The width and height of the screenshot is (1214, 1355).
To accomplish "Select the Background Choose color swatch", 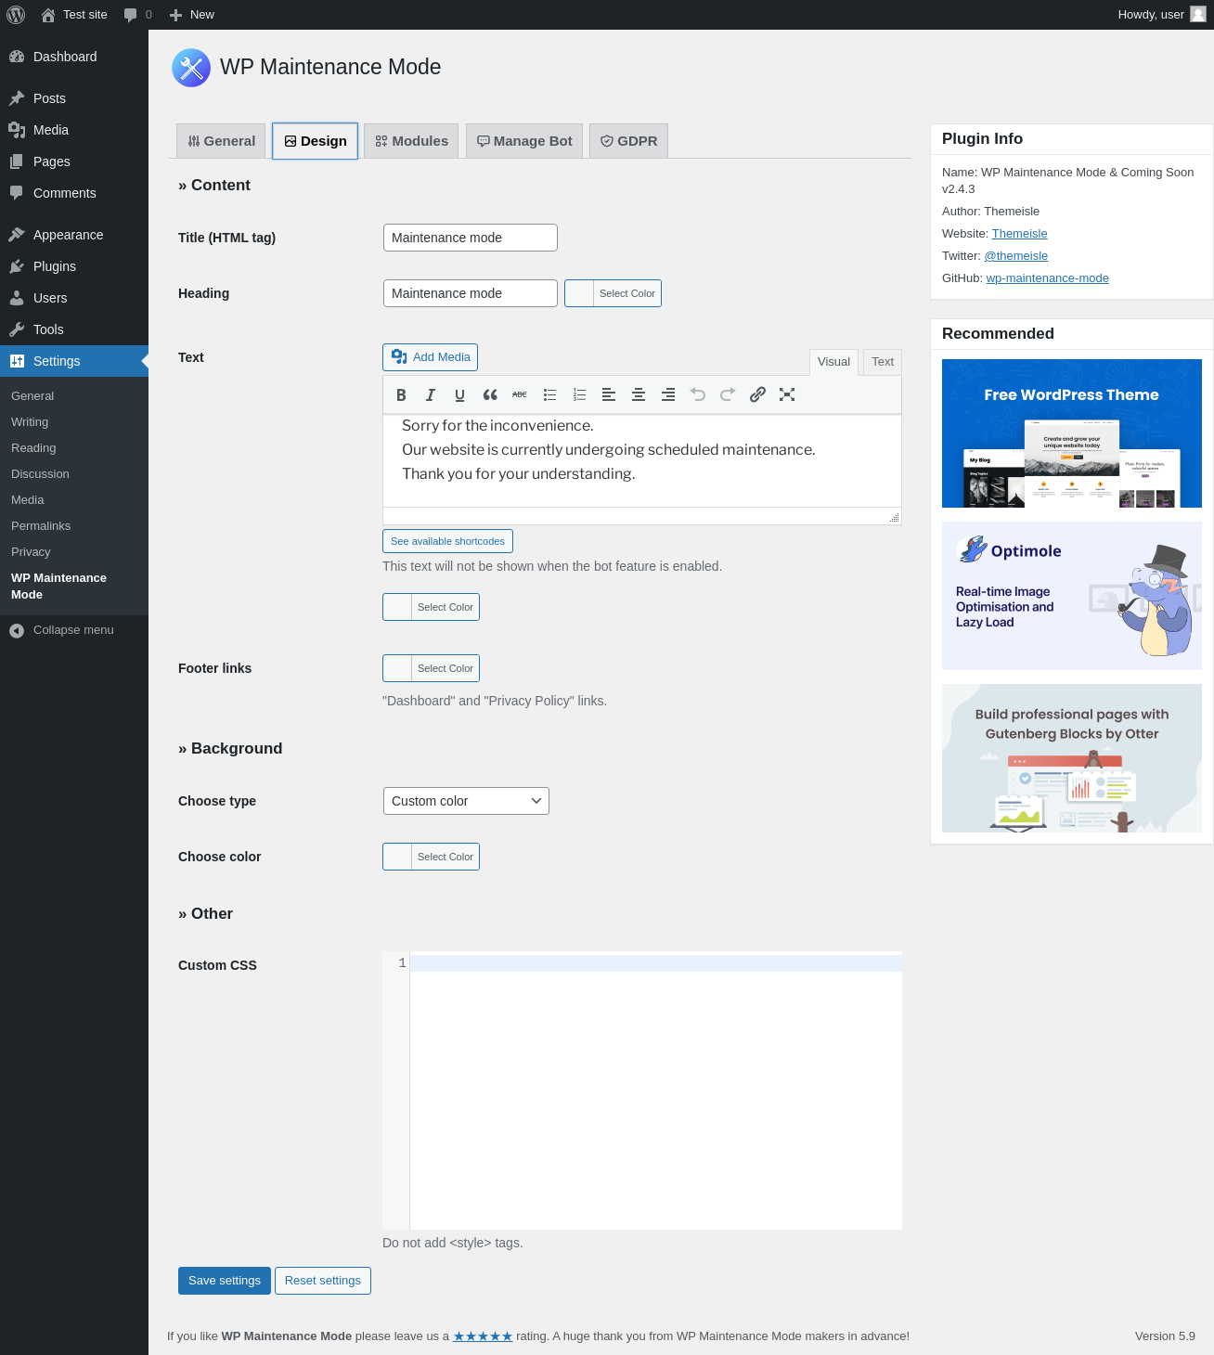I will tap(431, 857).
